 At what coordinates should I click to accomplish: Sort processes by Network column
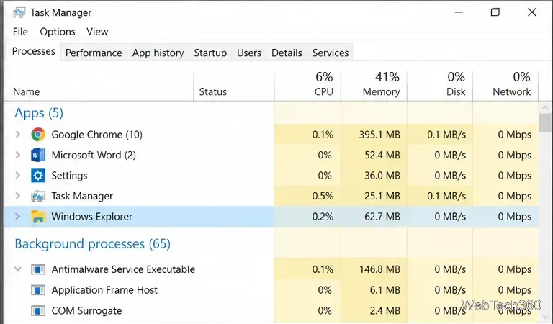click(505, 86)
